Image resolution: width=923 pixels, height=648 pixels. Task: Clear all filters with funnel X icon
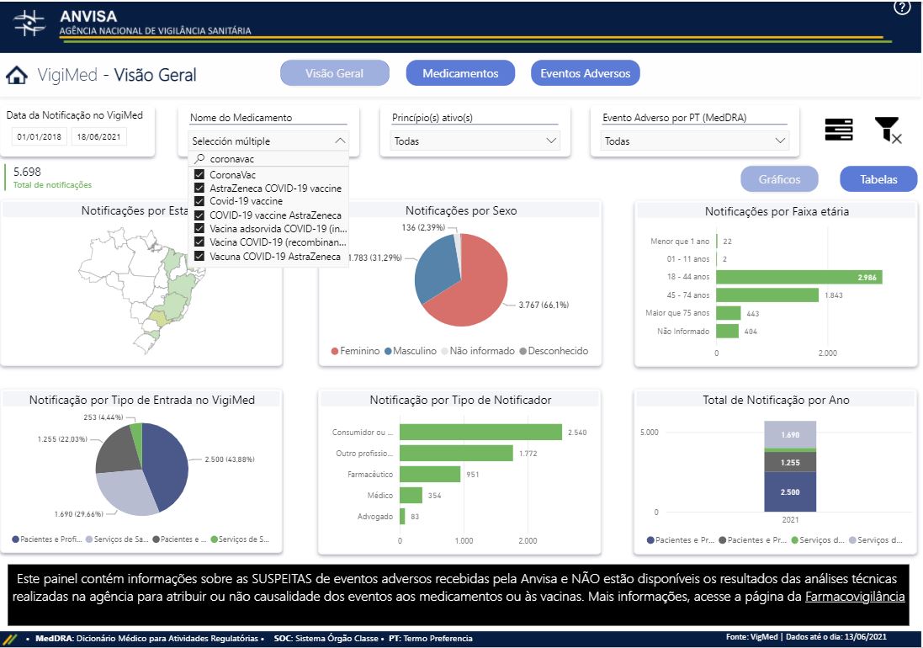888,130
